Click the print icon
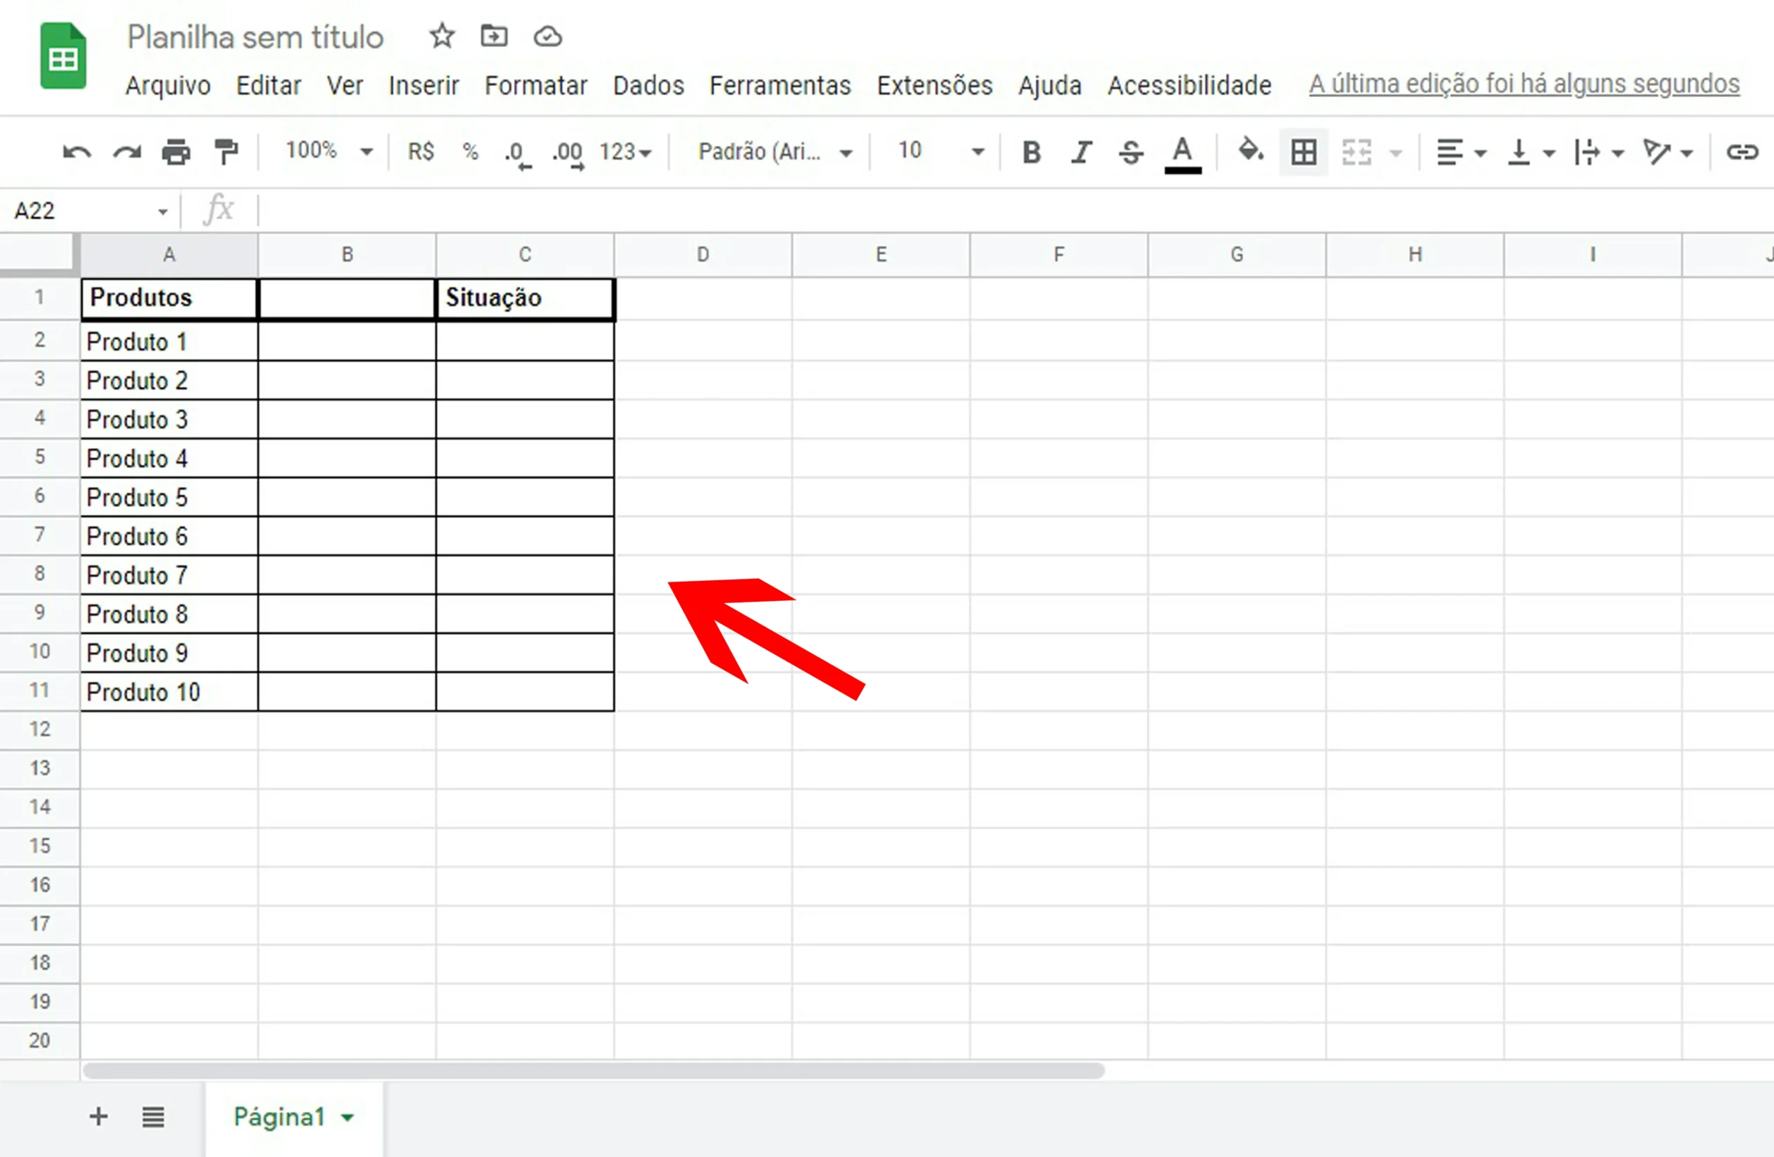Image resolution: width=1774 pixels, height=1157 pixels. coord(176,153)
